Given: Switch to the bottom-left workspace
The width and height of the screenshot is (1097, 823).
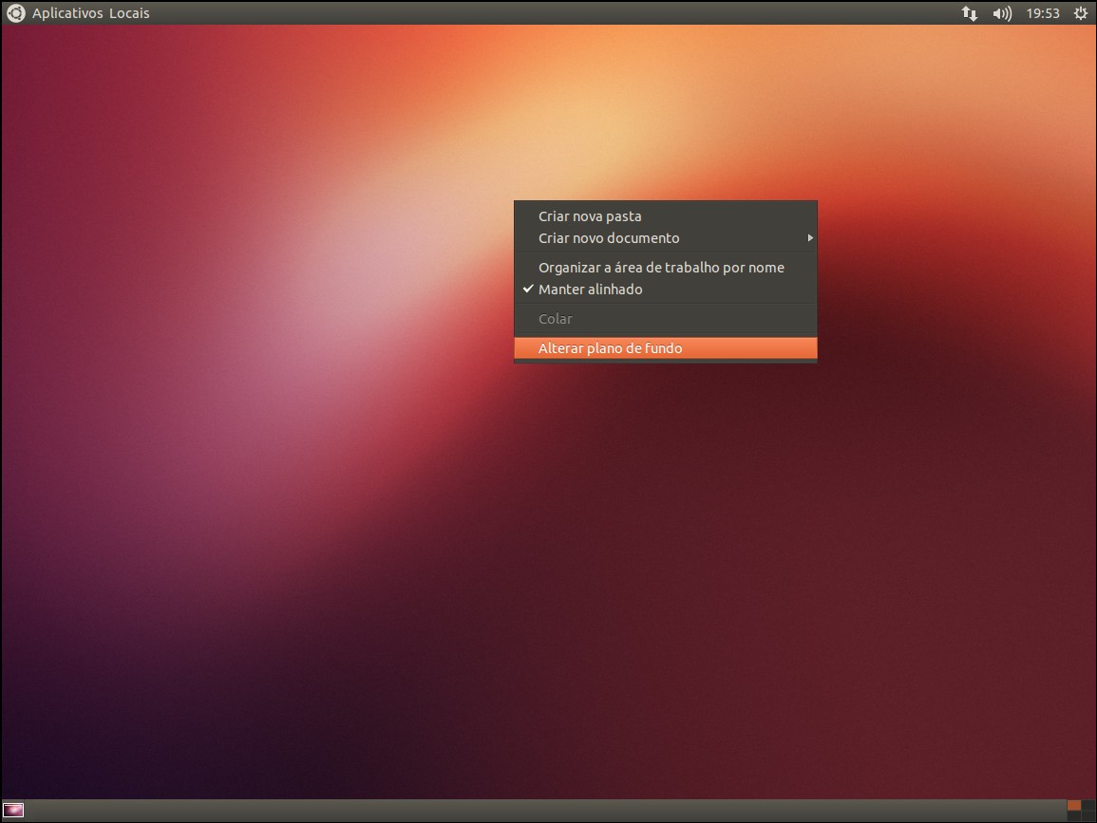Looking at the screenshot, I should (1074, 815).
